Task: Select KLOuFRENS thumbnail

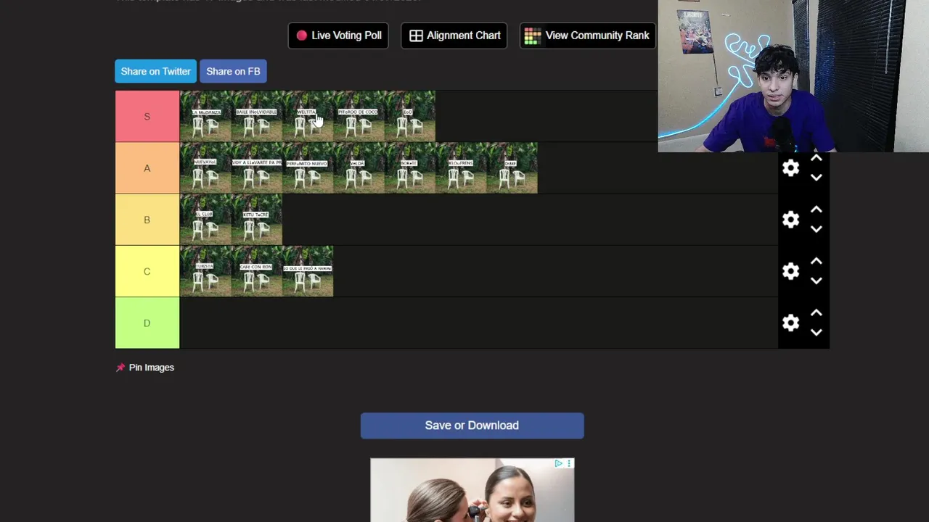Action: click(461, 168)
